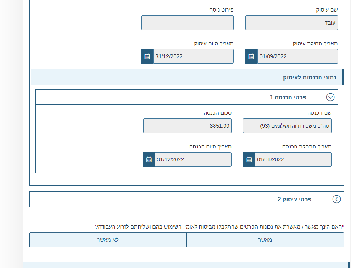The image size is (351, 268).
Task: Click the תאריך סיום עיסוק label
Action: point(214,43)
